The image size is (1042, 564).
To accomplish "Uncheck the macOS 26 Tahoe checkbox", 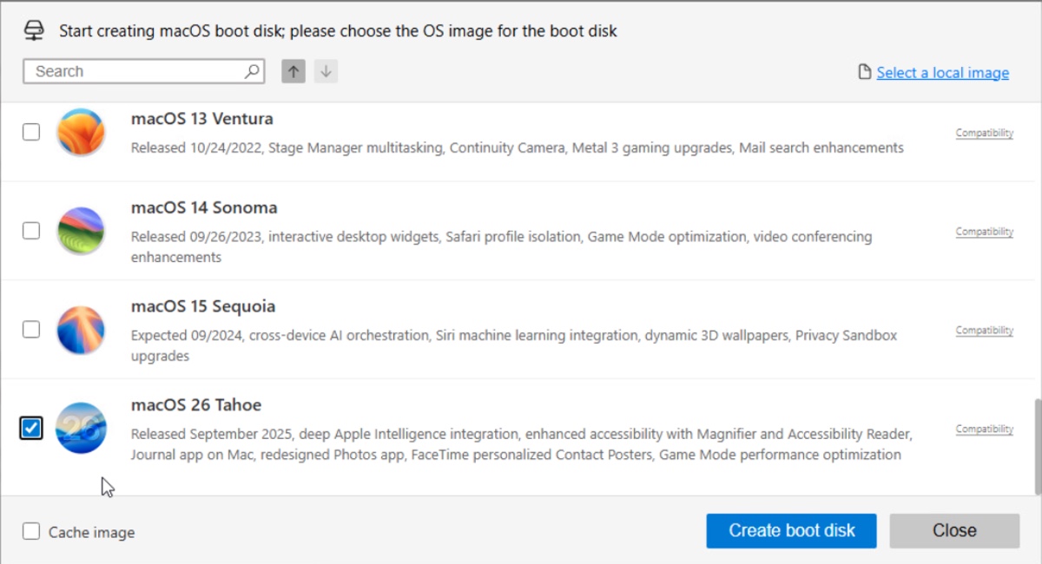I will click(x=31, y=428).
